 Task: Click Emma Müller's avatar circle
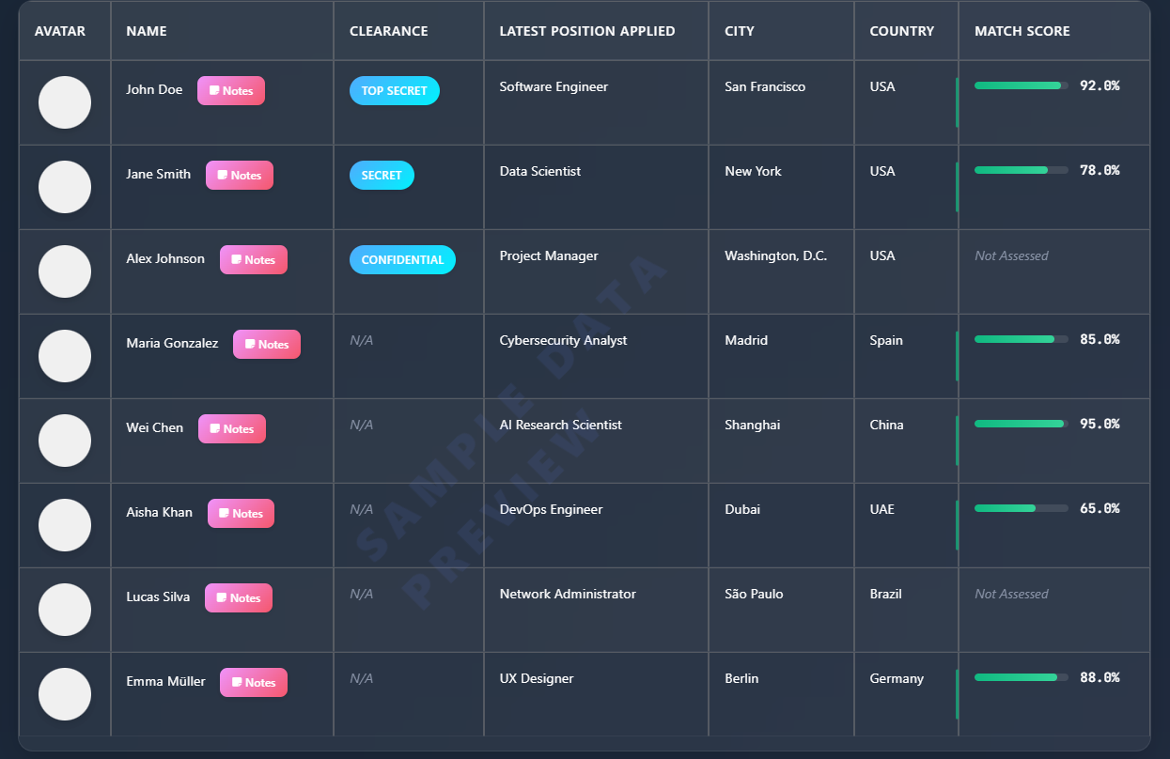[64, 694]
